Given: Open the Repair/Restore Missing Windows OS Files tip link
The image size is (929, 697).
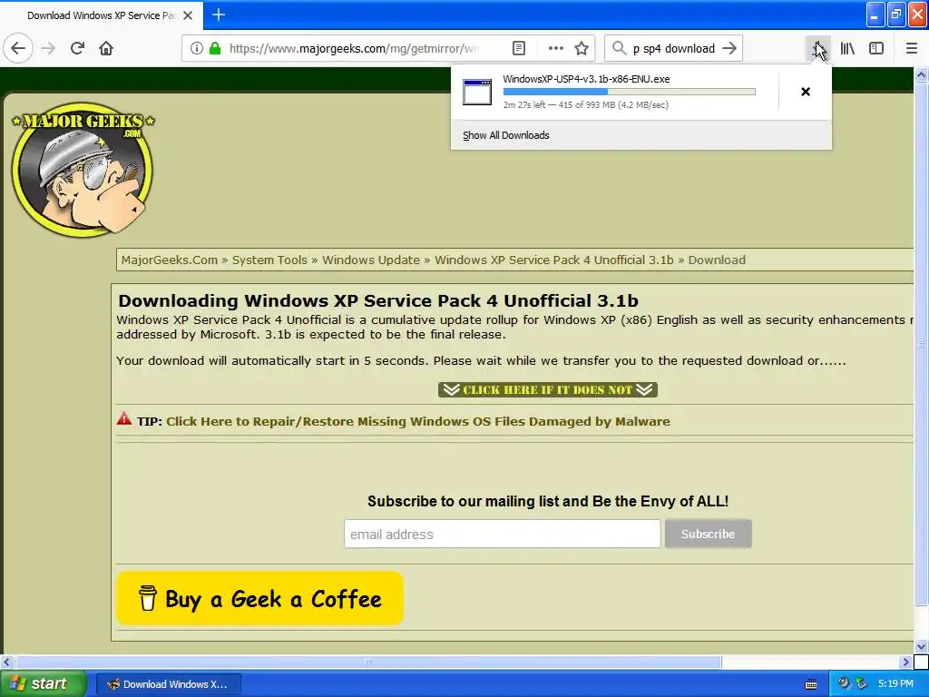Looking at the screenshot, I should pos(418,421).
